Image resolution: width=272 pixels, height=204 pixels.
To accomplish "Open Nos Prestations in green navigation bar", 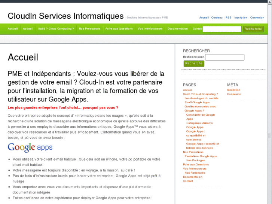I will coord(89,29).
